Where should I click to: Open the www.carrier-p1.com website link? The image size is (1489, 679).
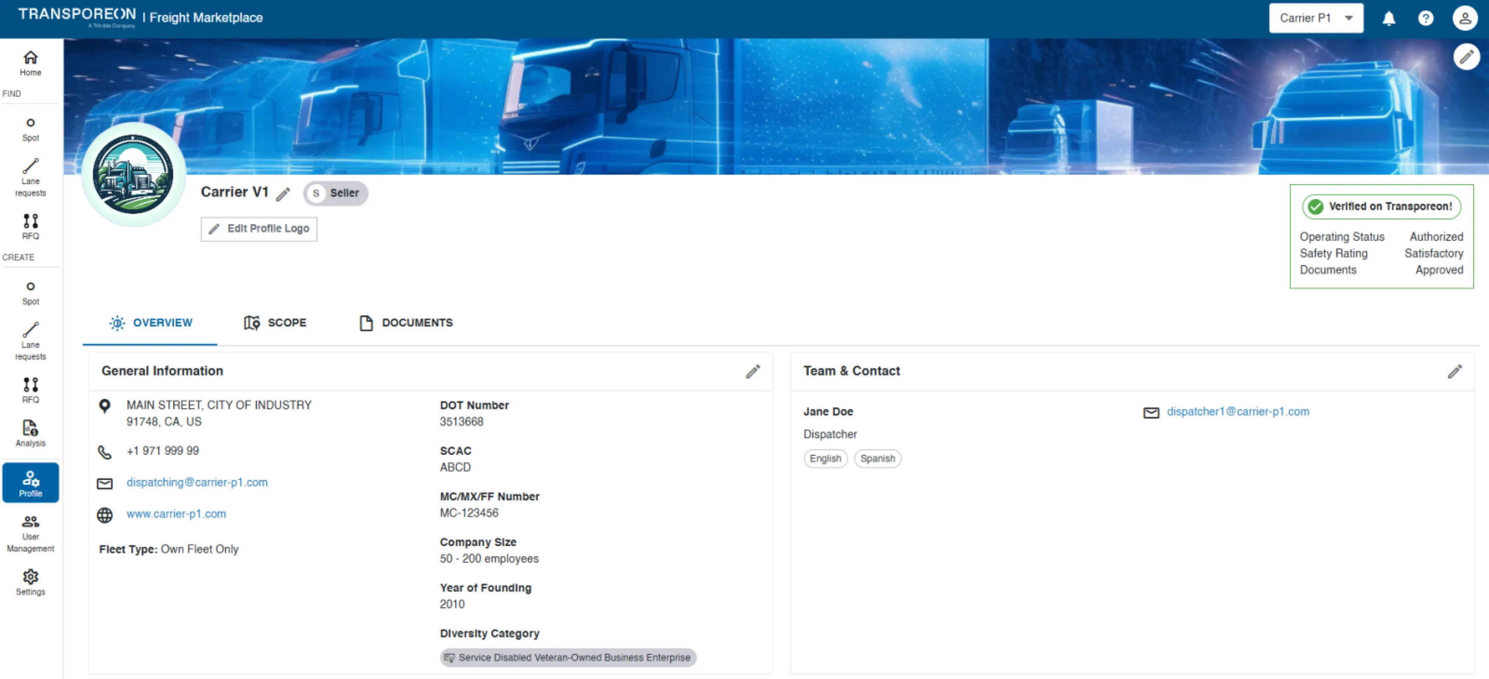tap(176, 514)
